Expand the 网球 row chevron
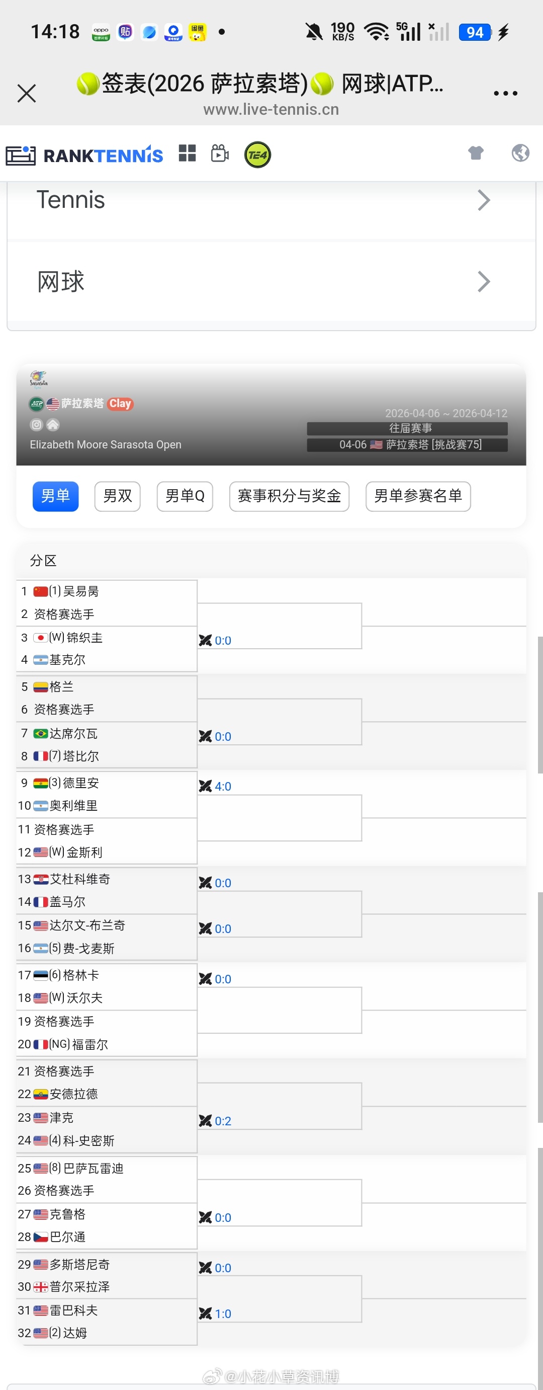 483,281
